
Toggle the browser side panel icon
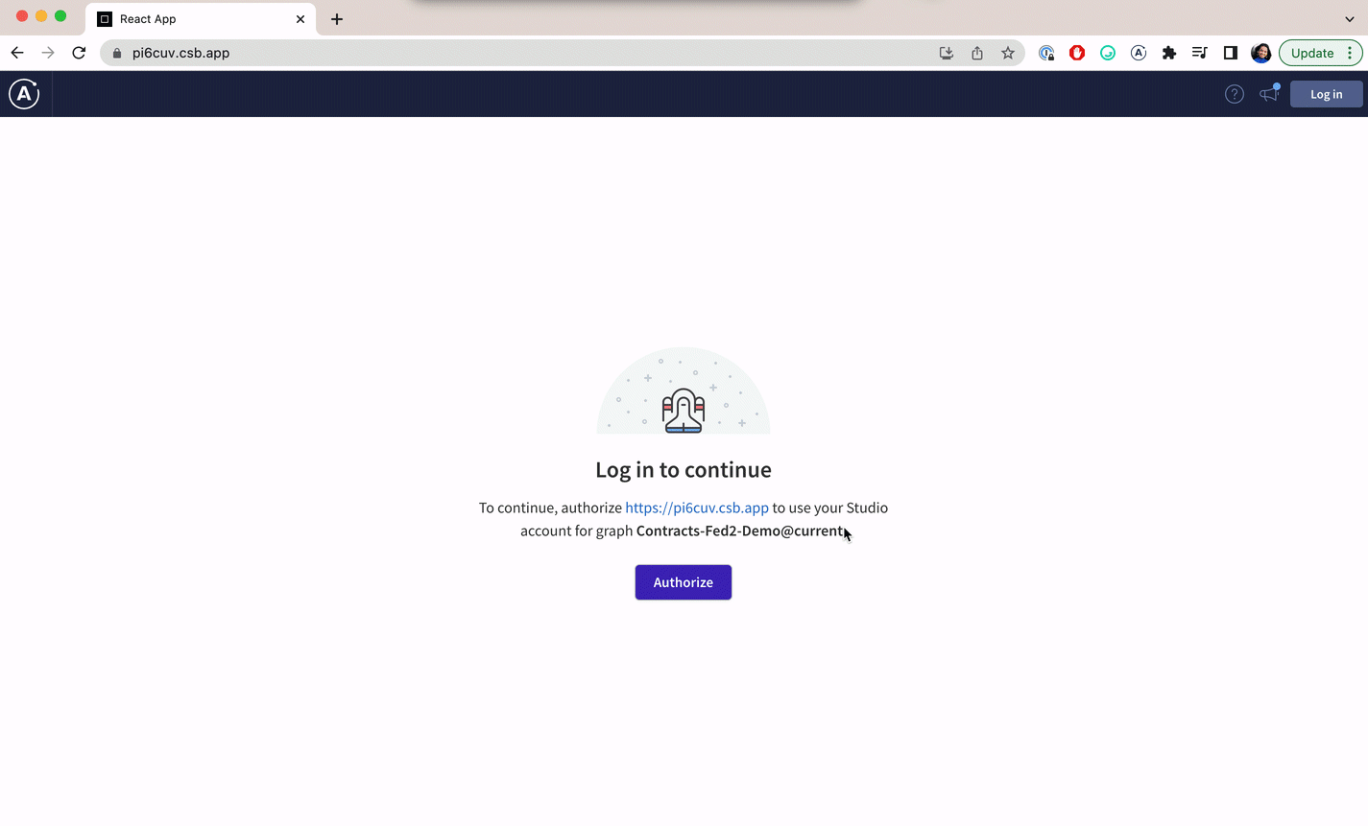tap(1231, 53)
